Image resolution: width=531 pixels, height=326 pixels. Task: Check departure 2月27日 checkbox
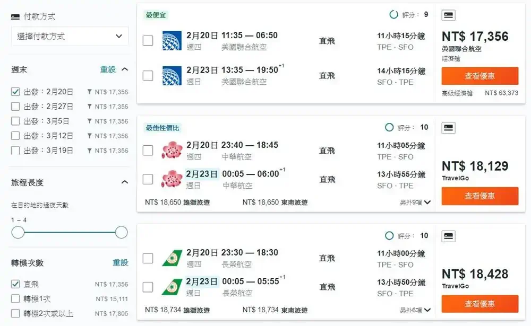click(x=15, y=106)
